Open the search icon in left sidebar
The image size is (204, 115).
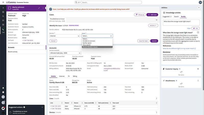click(x=3, y=16)
